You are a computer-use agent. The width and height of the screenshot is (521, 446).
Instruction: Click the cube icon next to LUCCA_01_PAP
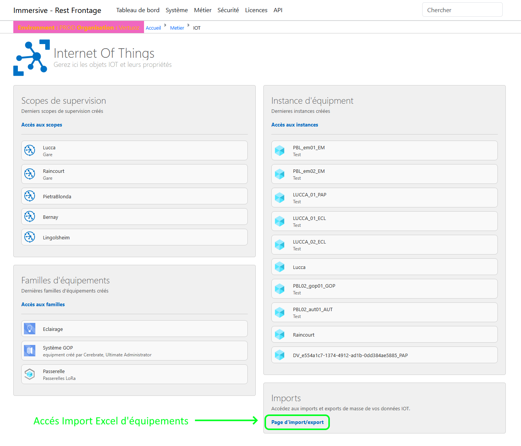(280, 198)
